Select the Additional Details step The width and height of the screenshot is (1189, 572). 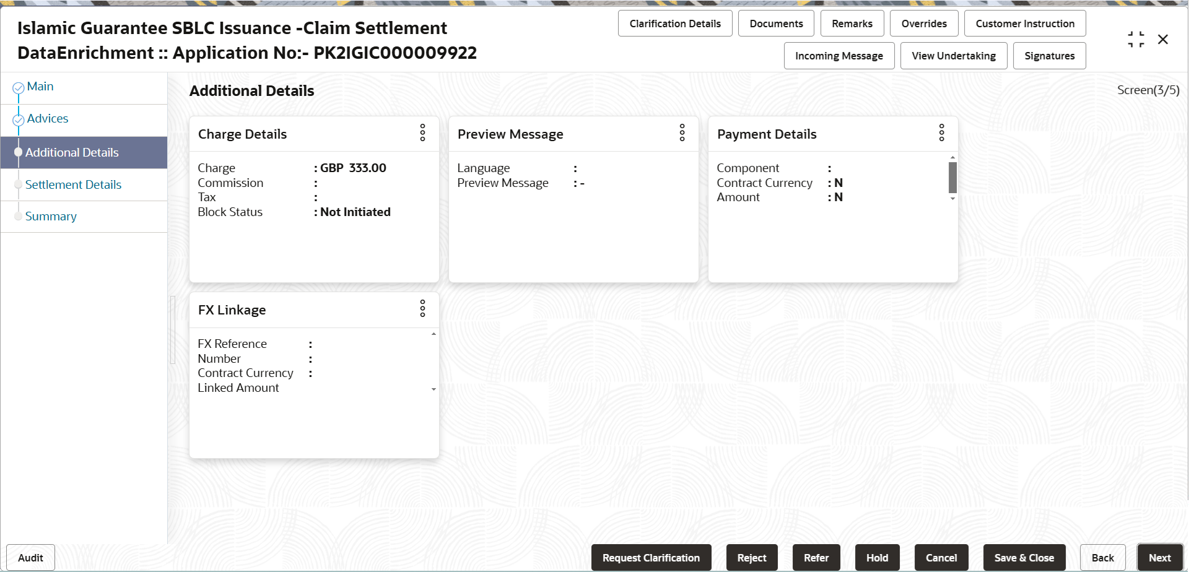(84, 152)
